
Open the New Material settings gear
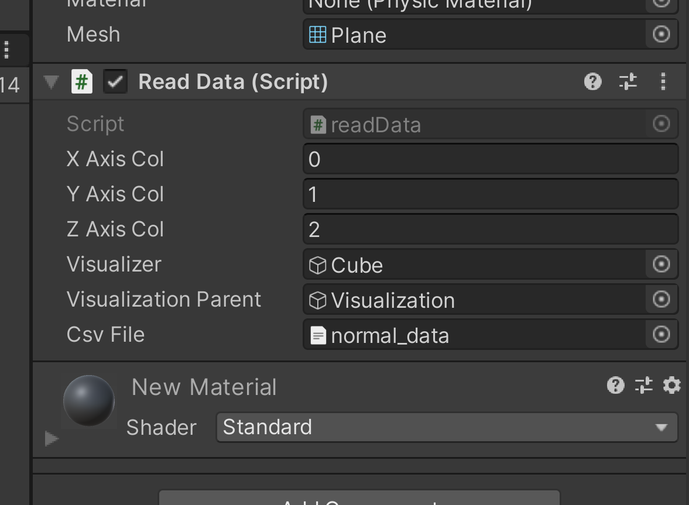[671, 386]
